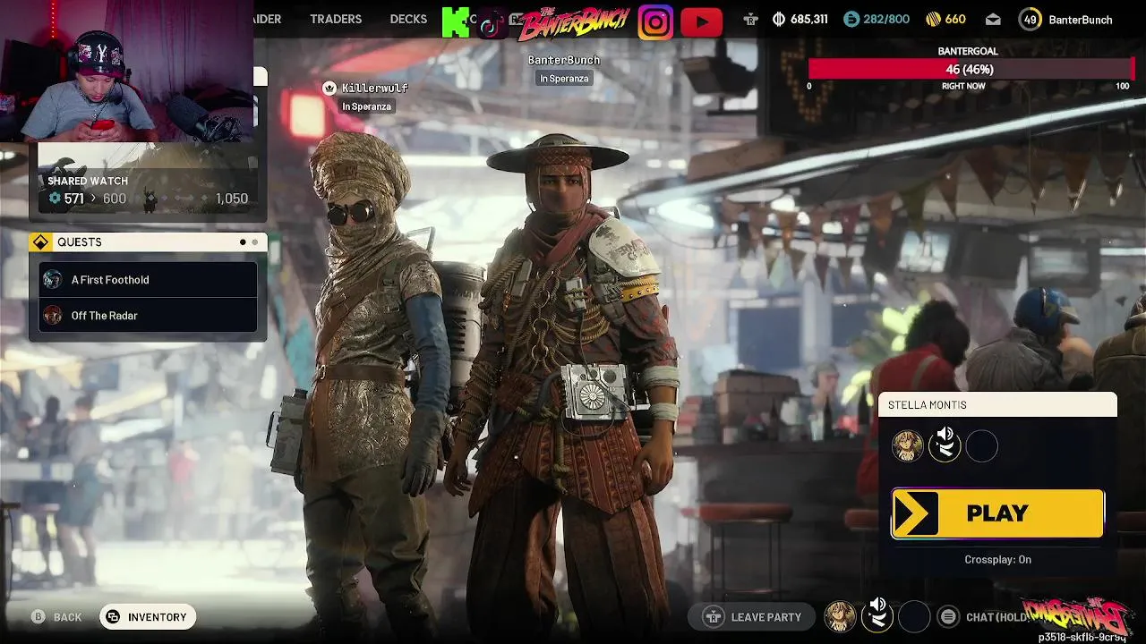The width and height of the screenshot is (1146, 644).
Task: Click the RIGHT NOW label
Action: coord(963,86)
